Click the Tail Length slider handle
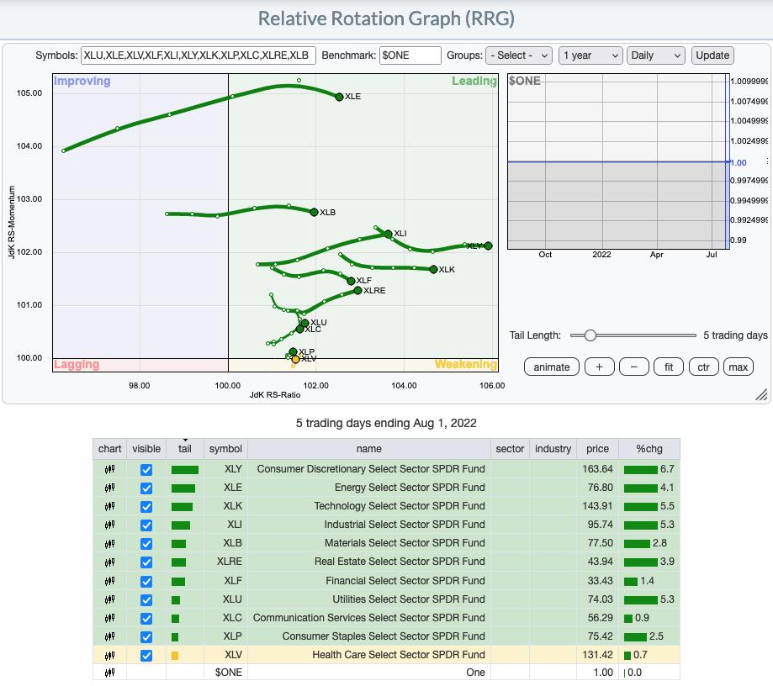 coord(590,335)
